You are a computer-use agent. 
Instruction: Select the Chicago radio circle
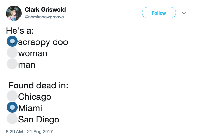tap(12, 96)
